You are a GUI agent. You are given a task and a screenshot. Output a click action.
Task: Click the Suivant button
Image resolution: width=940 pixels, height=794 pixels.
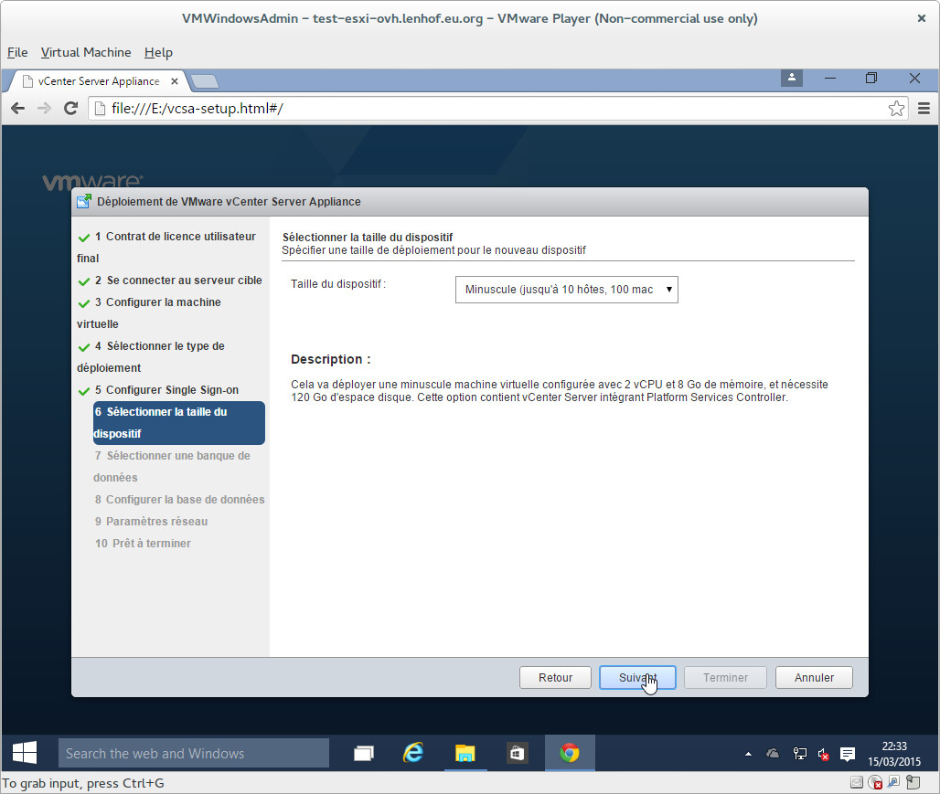point(637,678)
